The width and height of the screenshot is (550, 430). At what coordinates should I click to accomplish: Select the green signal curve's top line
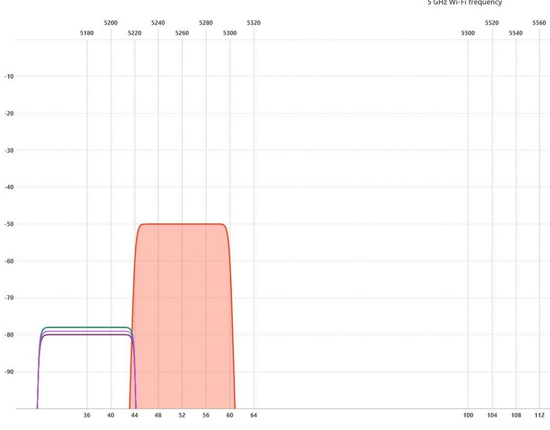[86, 327]
